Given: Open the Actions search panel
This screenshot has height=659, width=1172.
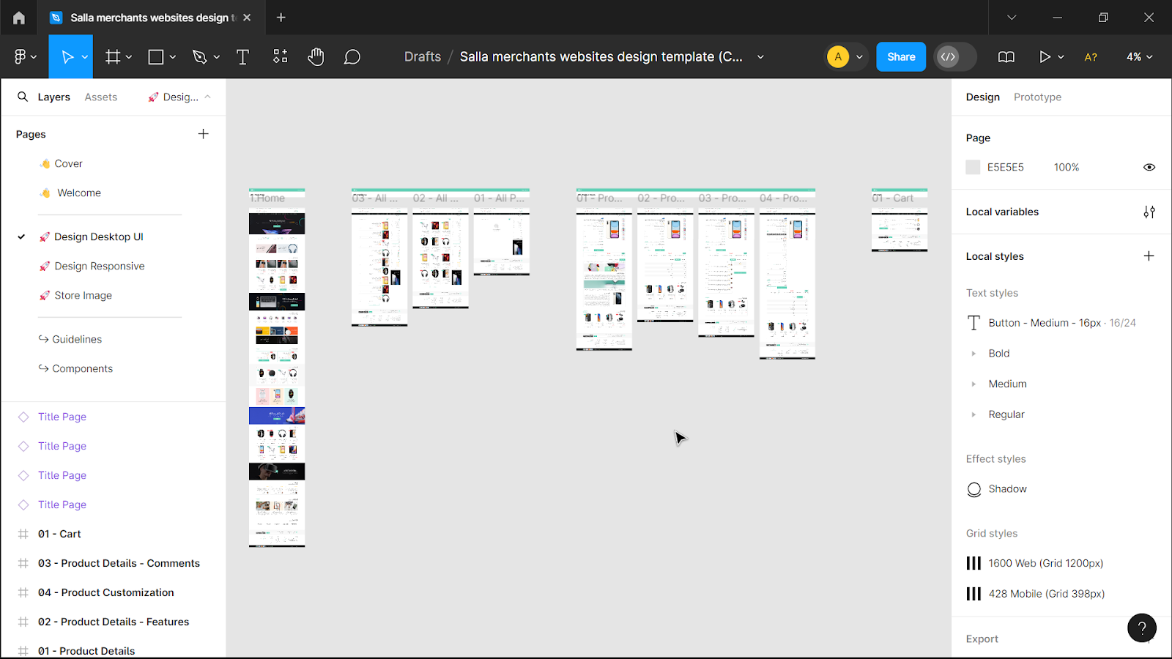Looking at the screenshot, I should [280, 56].
